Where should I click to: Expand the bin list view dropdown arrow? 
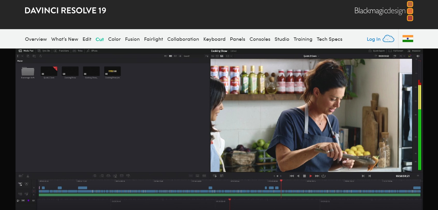tap(22, 56)
